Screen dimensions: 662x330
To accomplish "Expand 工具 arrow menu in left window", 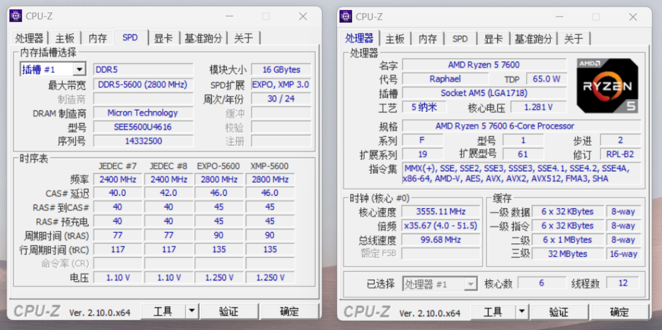I will [192, 311].
